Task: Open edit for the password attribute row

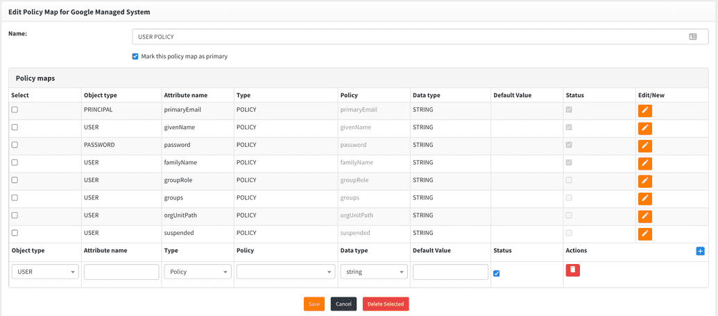Action: point(644,146)
